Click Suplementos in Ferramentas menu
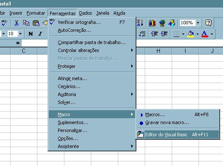 coord(73,122)
